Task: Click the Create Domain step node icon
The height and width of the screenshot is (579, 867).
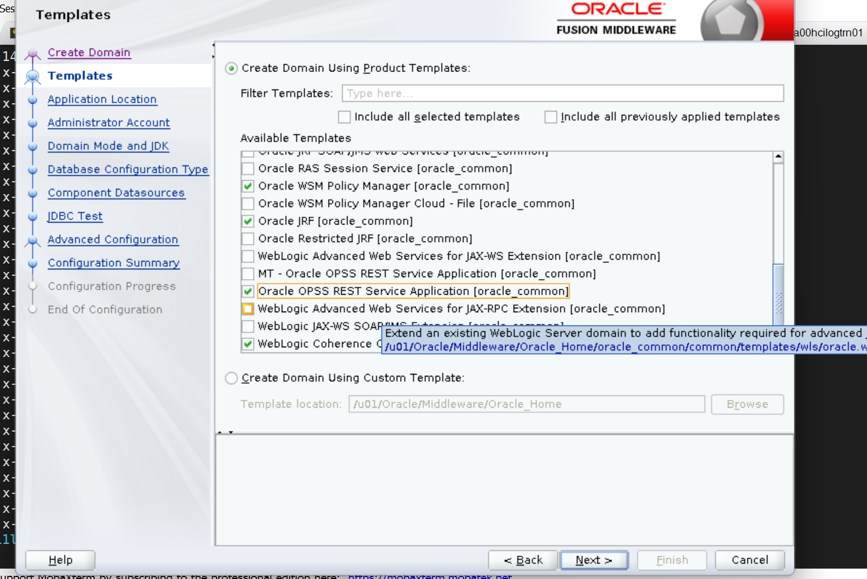Action: pyautogui.click(x=32, y=55)
